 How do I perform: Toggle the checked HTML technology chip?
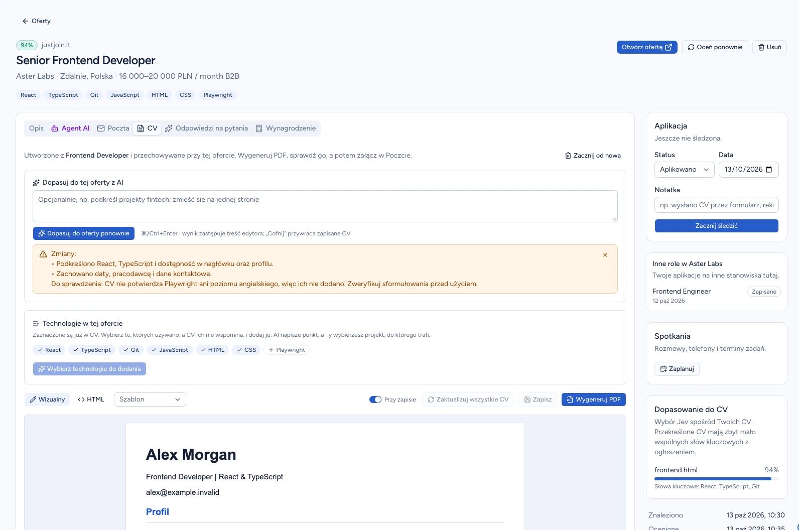coord(212,350)
